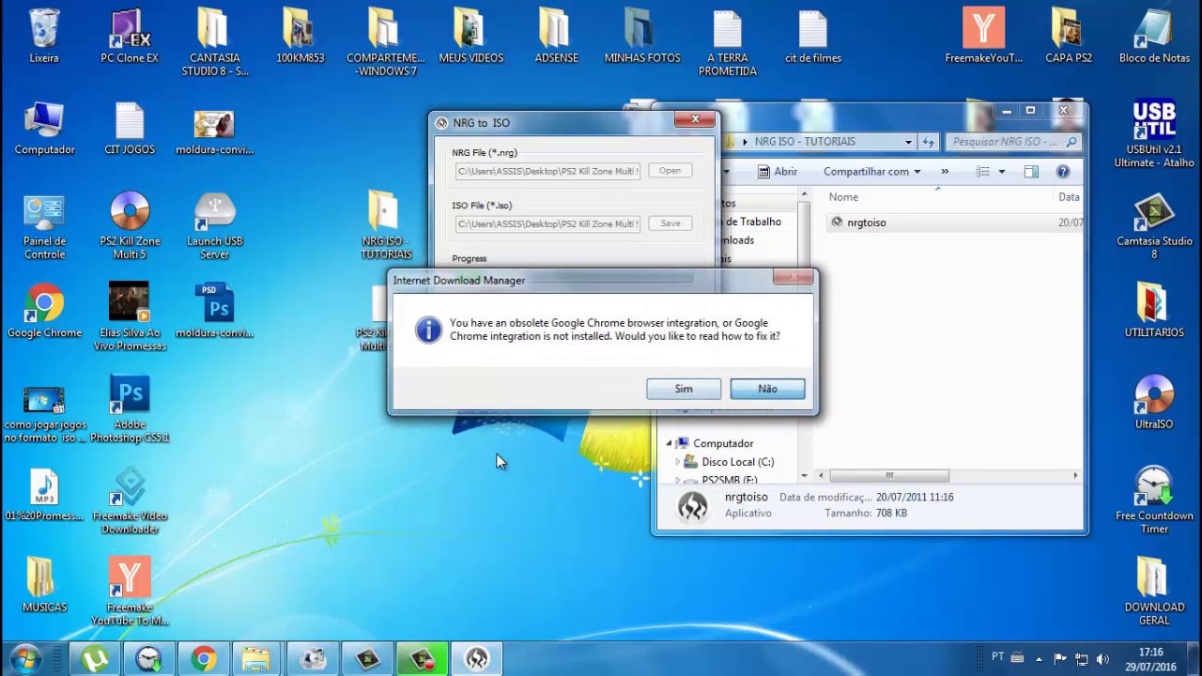Click Chrome icon in taskbar
The width and height of the screenshot is (1202, 676).
click(x=204, y=659)
